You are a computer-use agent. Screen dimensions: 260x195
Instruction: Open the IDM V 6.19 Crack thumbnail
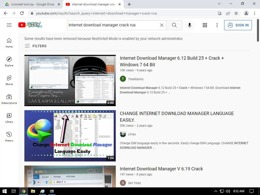pyautogui.click(x=70, y=176)
